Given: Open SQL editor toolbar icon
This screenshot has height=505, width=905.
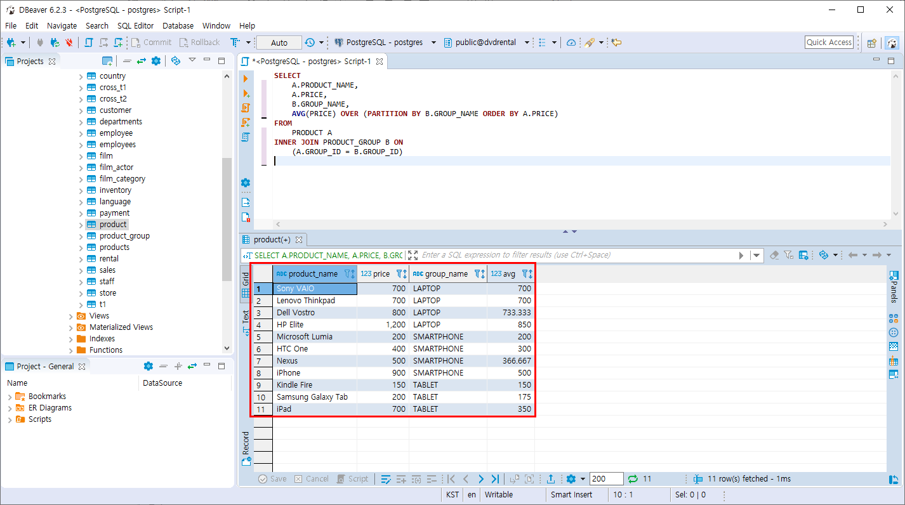Looking at the screenshot, I should click(88, 43).
